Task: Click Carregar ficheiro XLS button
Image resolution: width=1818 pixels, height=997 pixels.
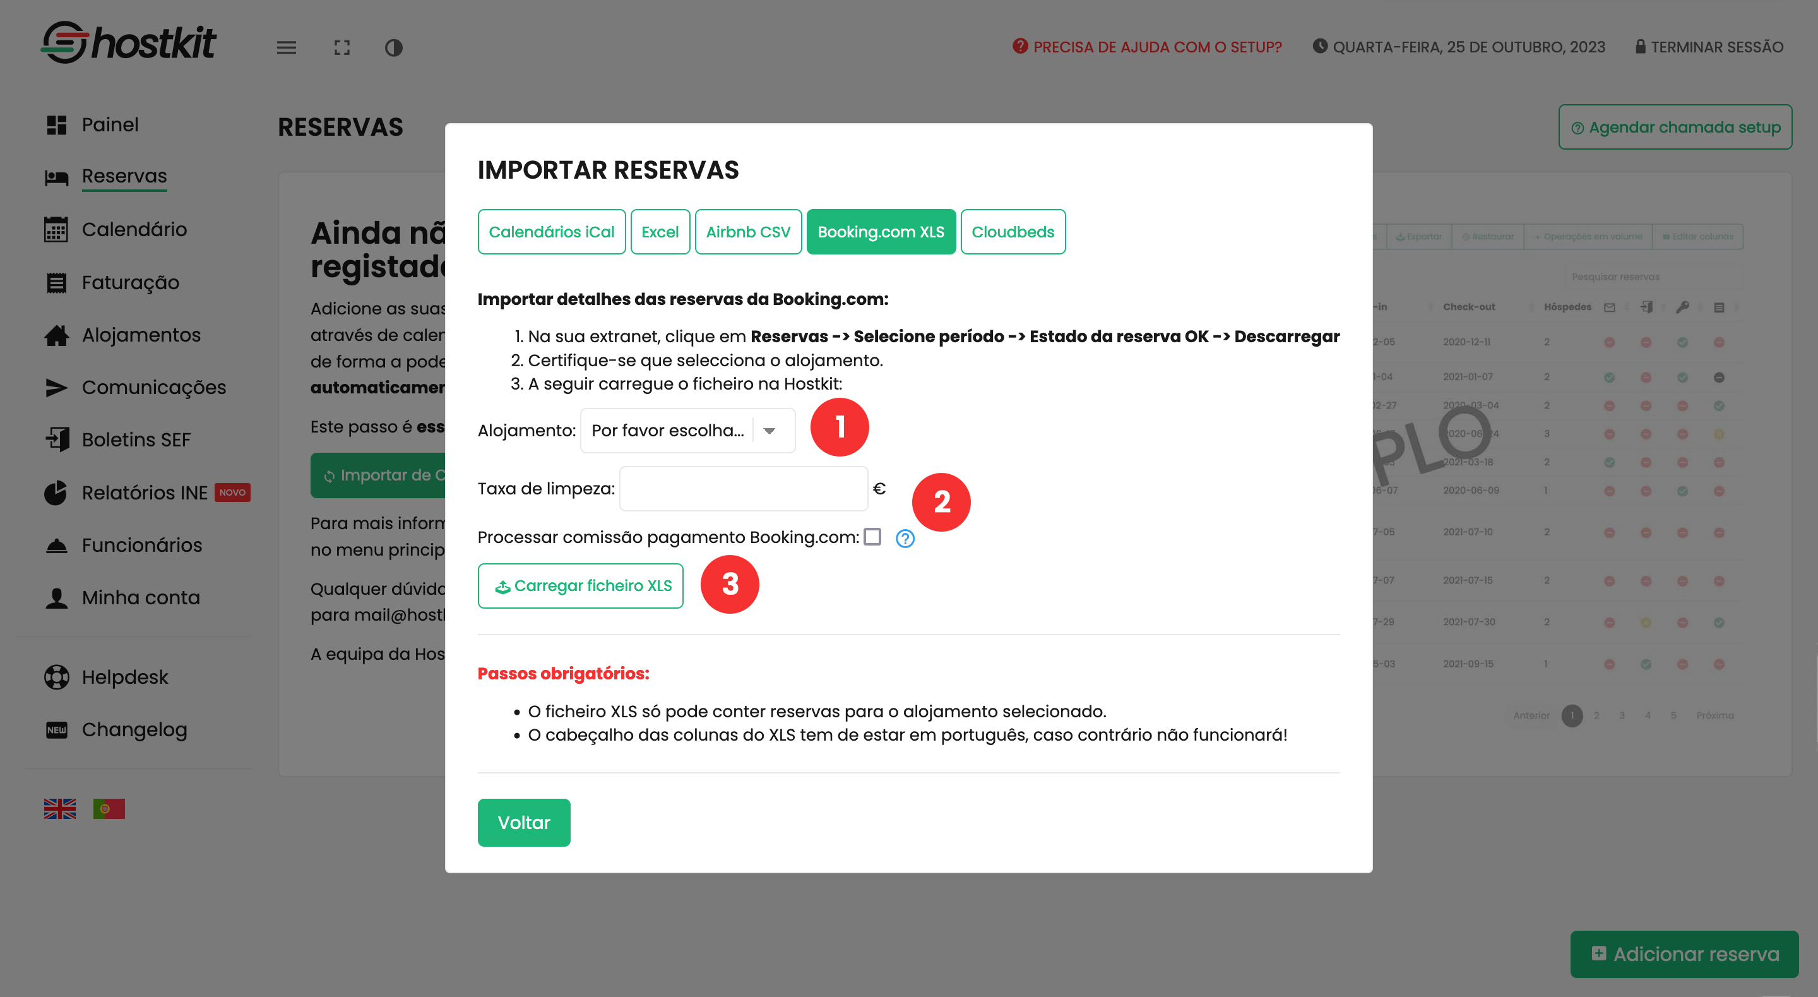Action: point(580,585)
